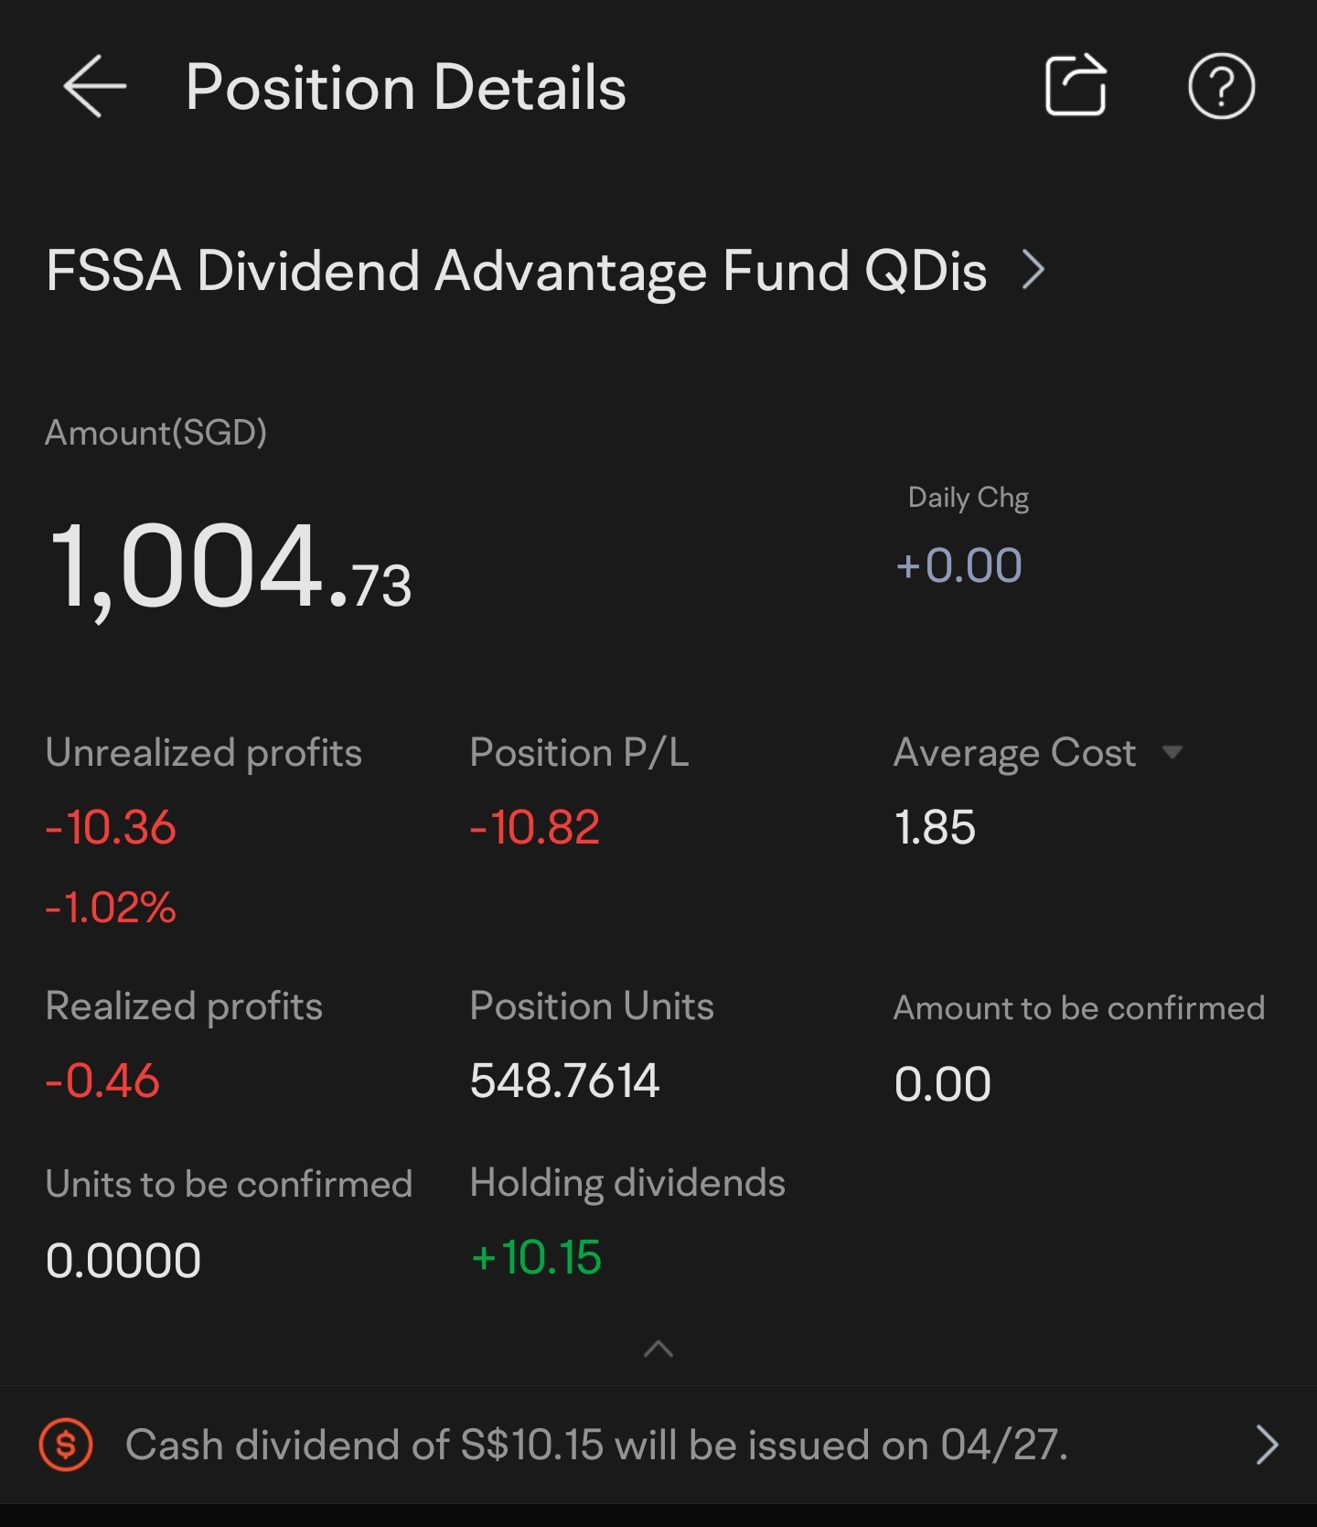
Task: Tap the share icon
Action: (1076, 86)
